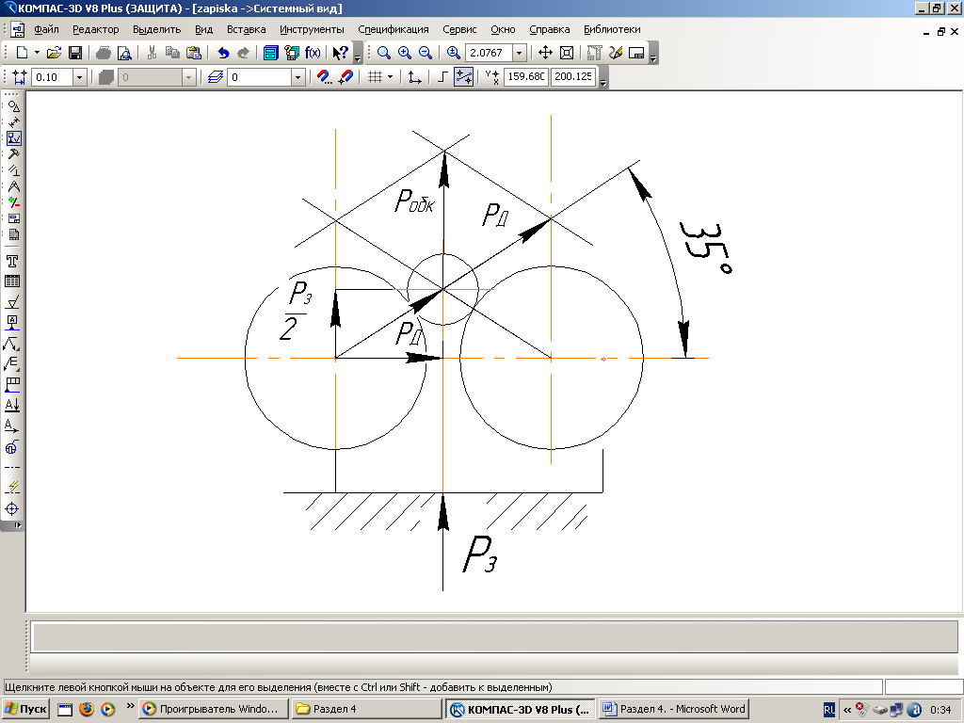This screenshot has height=723, width=964.
Task: Select the table insertion tool in left panel
Action: tap(13, 281)
